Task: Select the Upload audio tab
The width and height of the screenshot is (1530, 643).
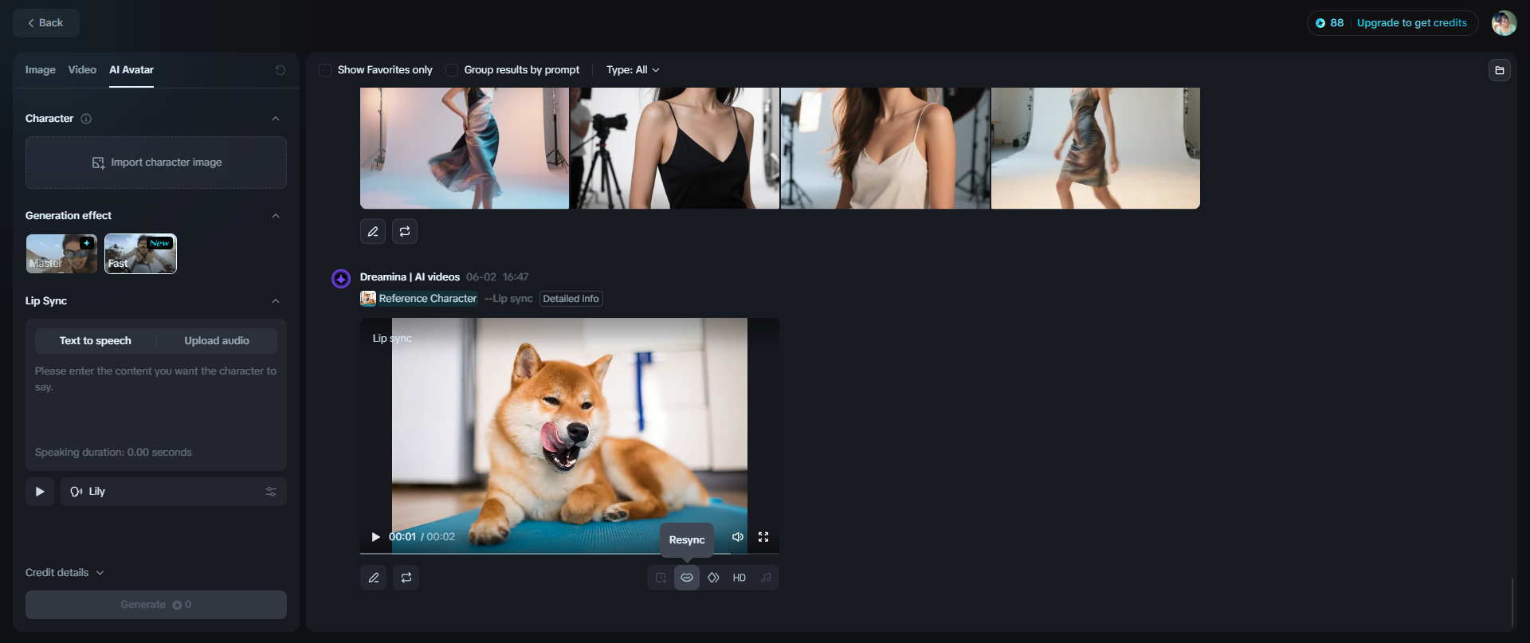Action: click(x=217, y=341)
